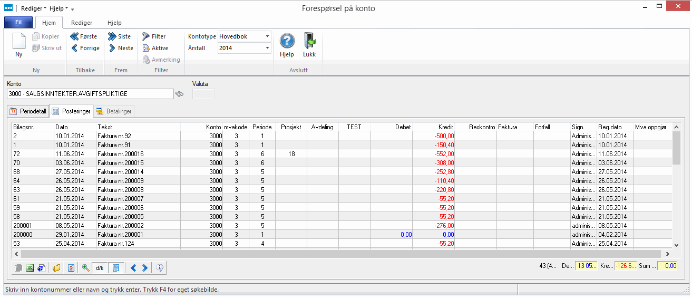The height and width of the screenshot is (298, 692).
Task: Expand the Årstall 2014 dropdown
Action: [268, 48]
